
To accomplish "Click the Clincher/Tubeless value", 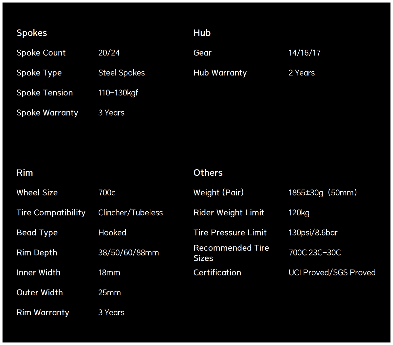I will click(x=131, y=213).
